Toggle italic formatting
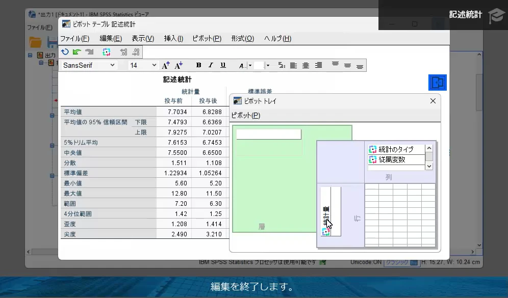This screenshot has height=298, width=508. click(x=210, y=65)
